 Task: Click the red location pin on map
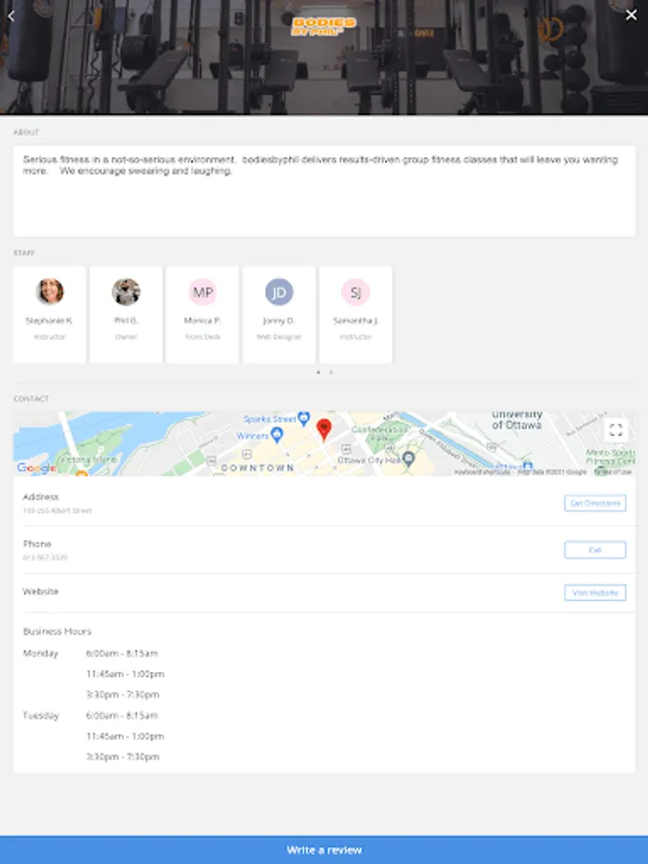(x=324, y=430)
